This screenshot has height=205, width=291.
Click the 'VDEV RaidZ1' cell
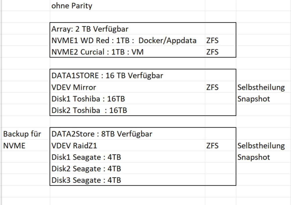pyautogui.click(x=127, y=145)
